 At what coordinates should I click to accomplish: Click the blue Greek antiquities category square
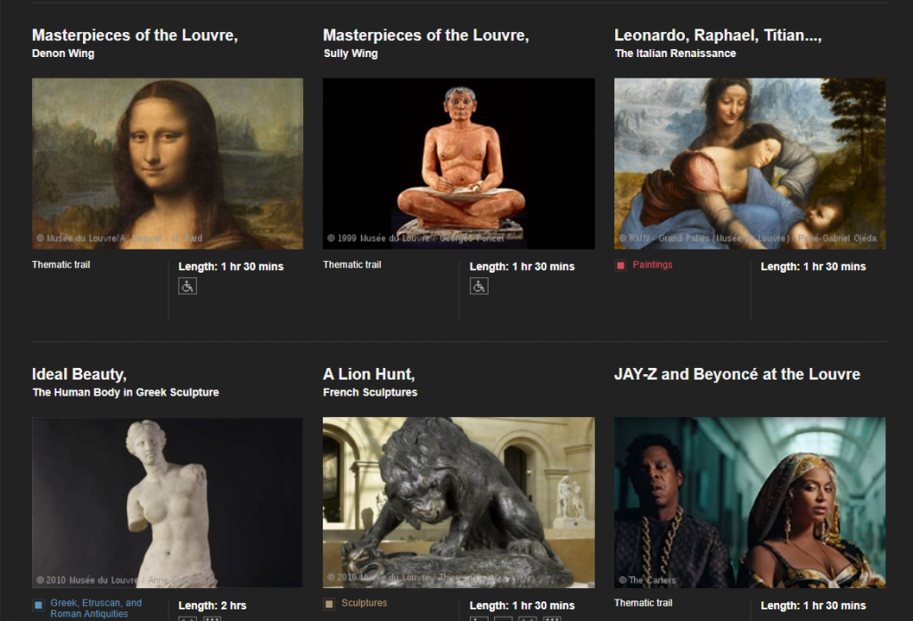coord(38,605)
